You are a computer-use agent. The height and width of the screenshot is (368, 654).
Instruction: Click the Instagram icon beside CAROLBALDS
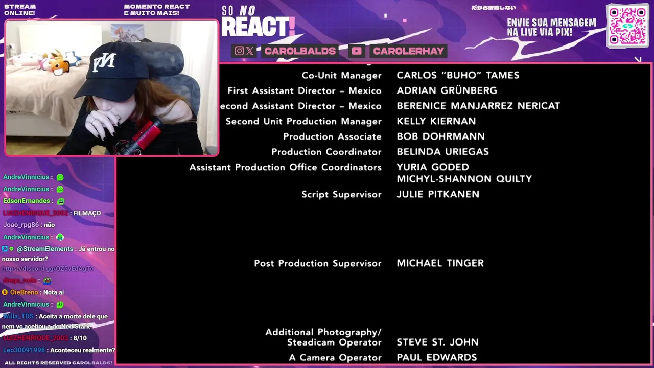tap(239, 51)
